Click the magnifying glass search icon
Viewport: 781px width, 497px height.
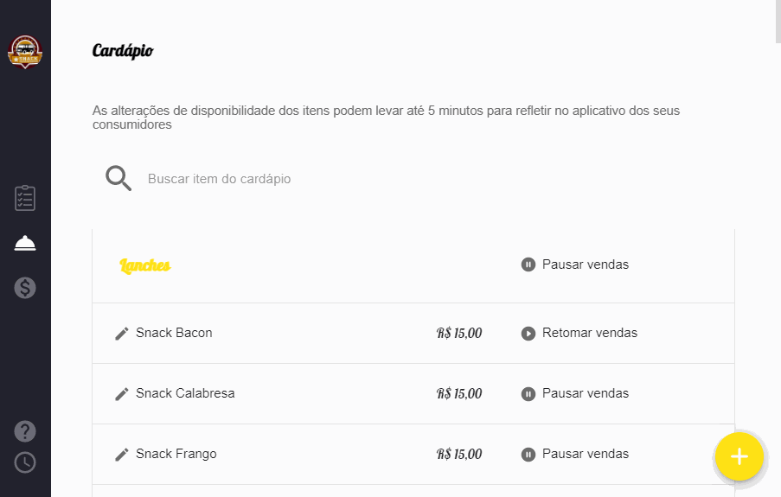[118, 179]
